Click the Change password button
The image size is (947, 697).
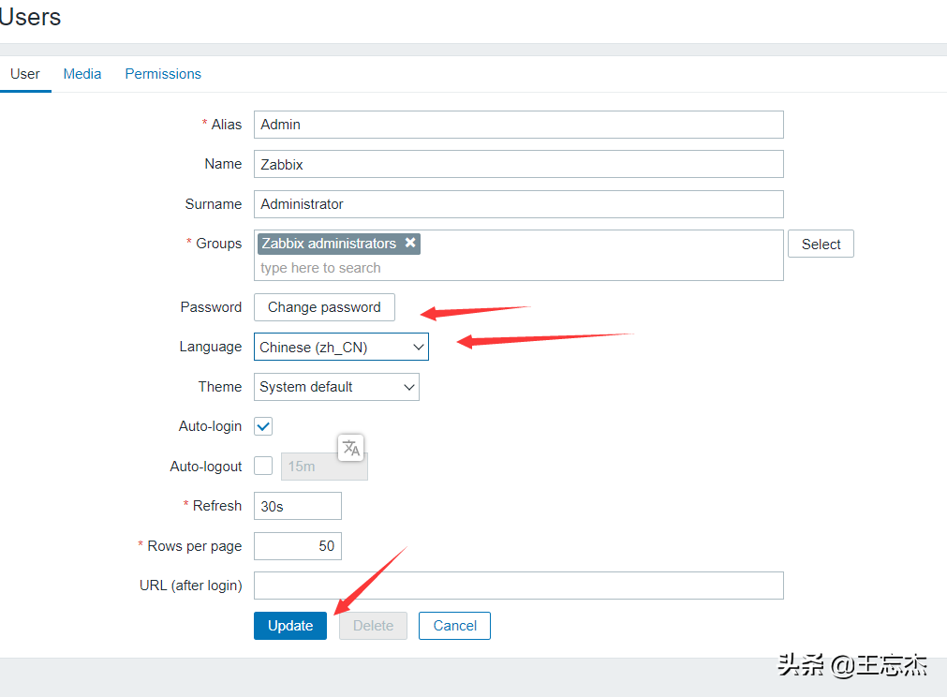click(x=324, y=307)
